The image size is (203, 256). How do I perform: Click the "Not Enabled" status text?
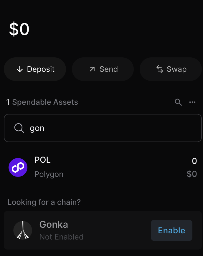point(61,237)
